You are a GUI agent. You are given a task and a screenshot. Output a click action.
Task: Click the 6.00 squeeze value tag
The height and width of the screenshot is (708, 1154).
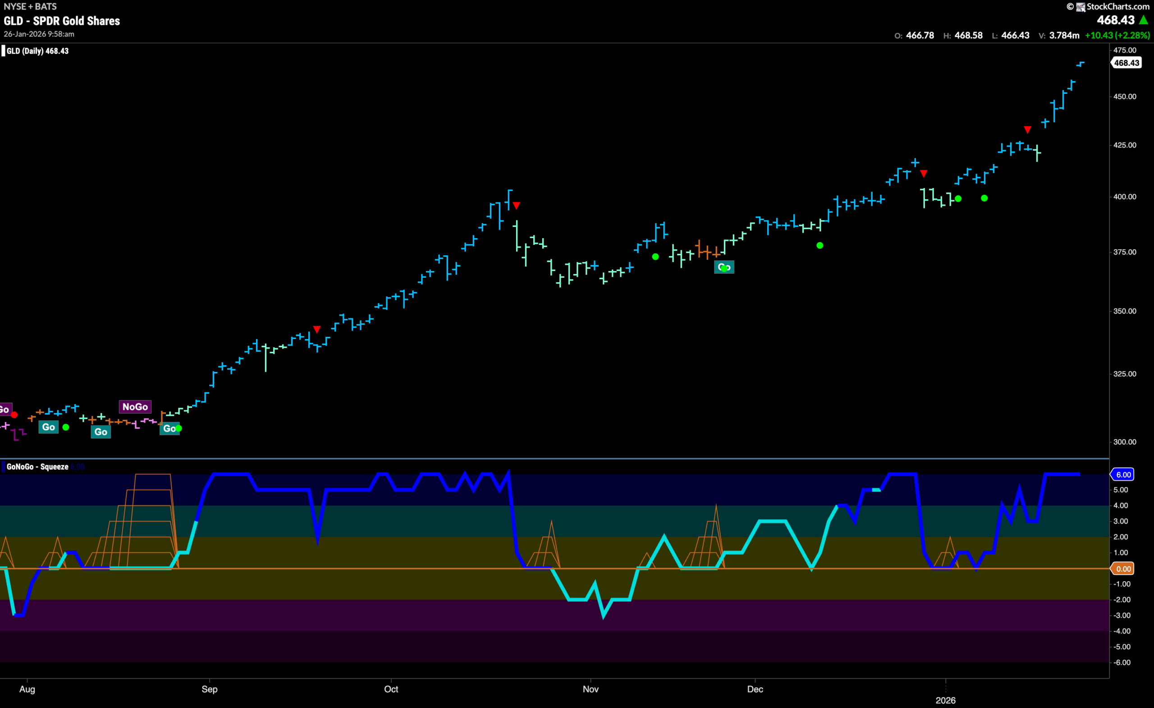coord(1123,475)
